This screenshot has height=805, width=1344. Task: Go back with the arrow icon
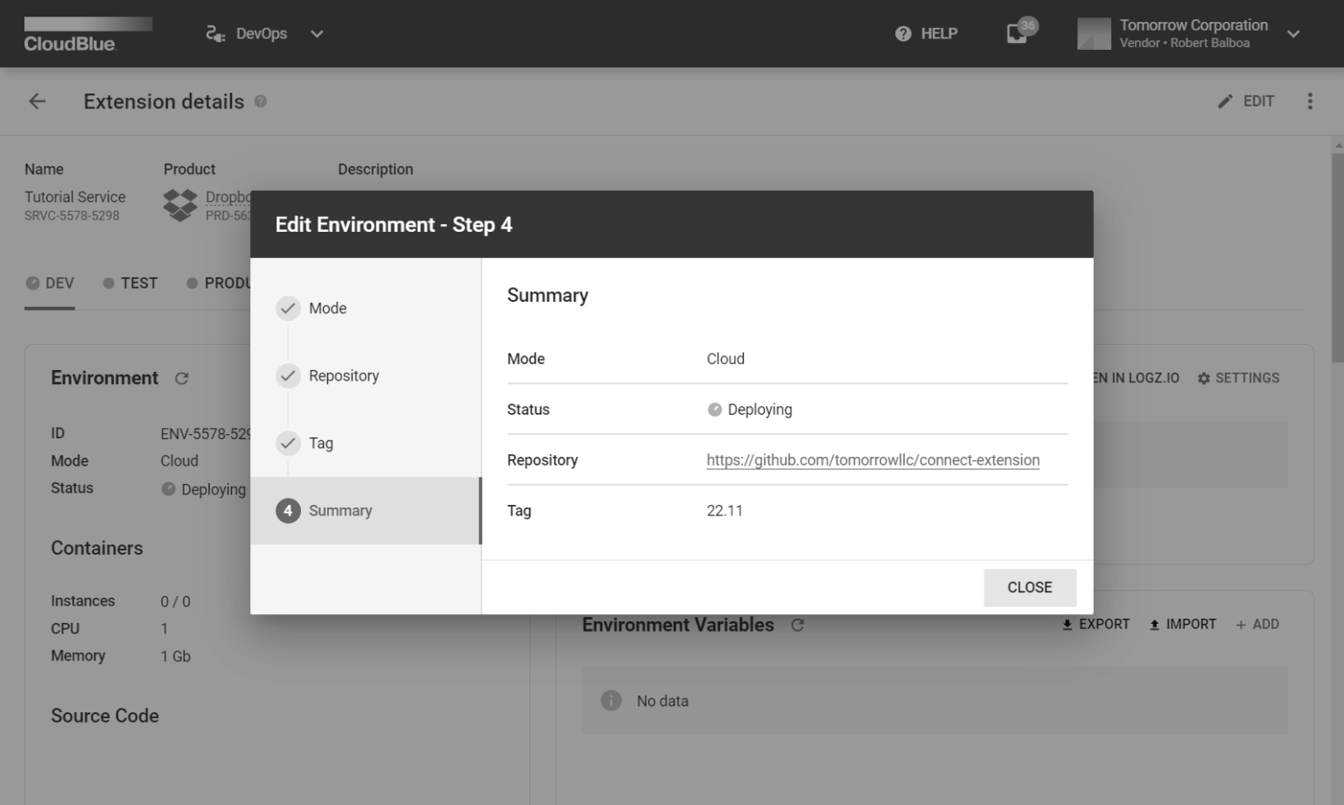point(37,101)
